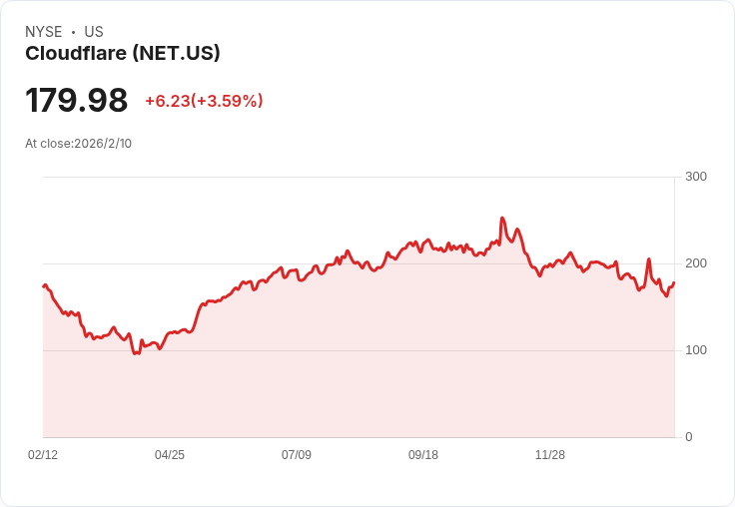Click the 179.98 closing price
Viewport: 735px width, 507px height.
pos(77,101)
